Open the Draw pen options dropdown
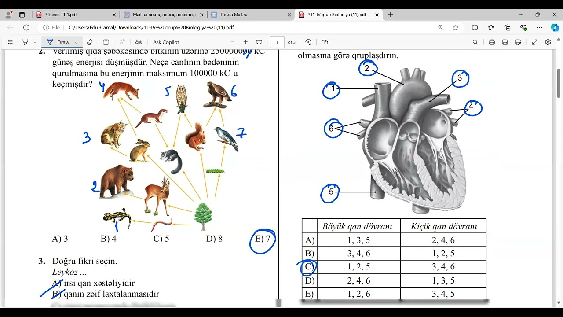This screenshot has height=317, width=563. click(77, 42)
